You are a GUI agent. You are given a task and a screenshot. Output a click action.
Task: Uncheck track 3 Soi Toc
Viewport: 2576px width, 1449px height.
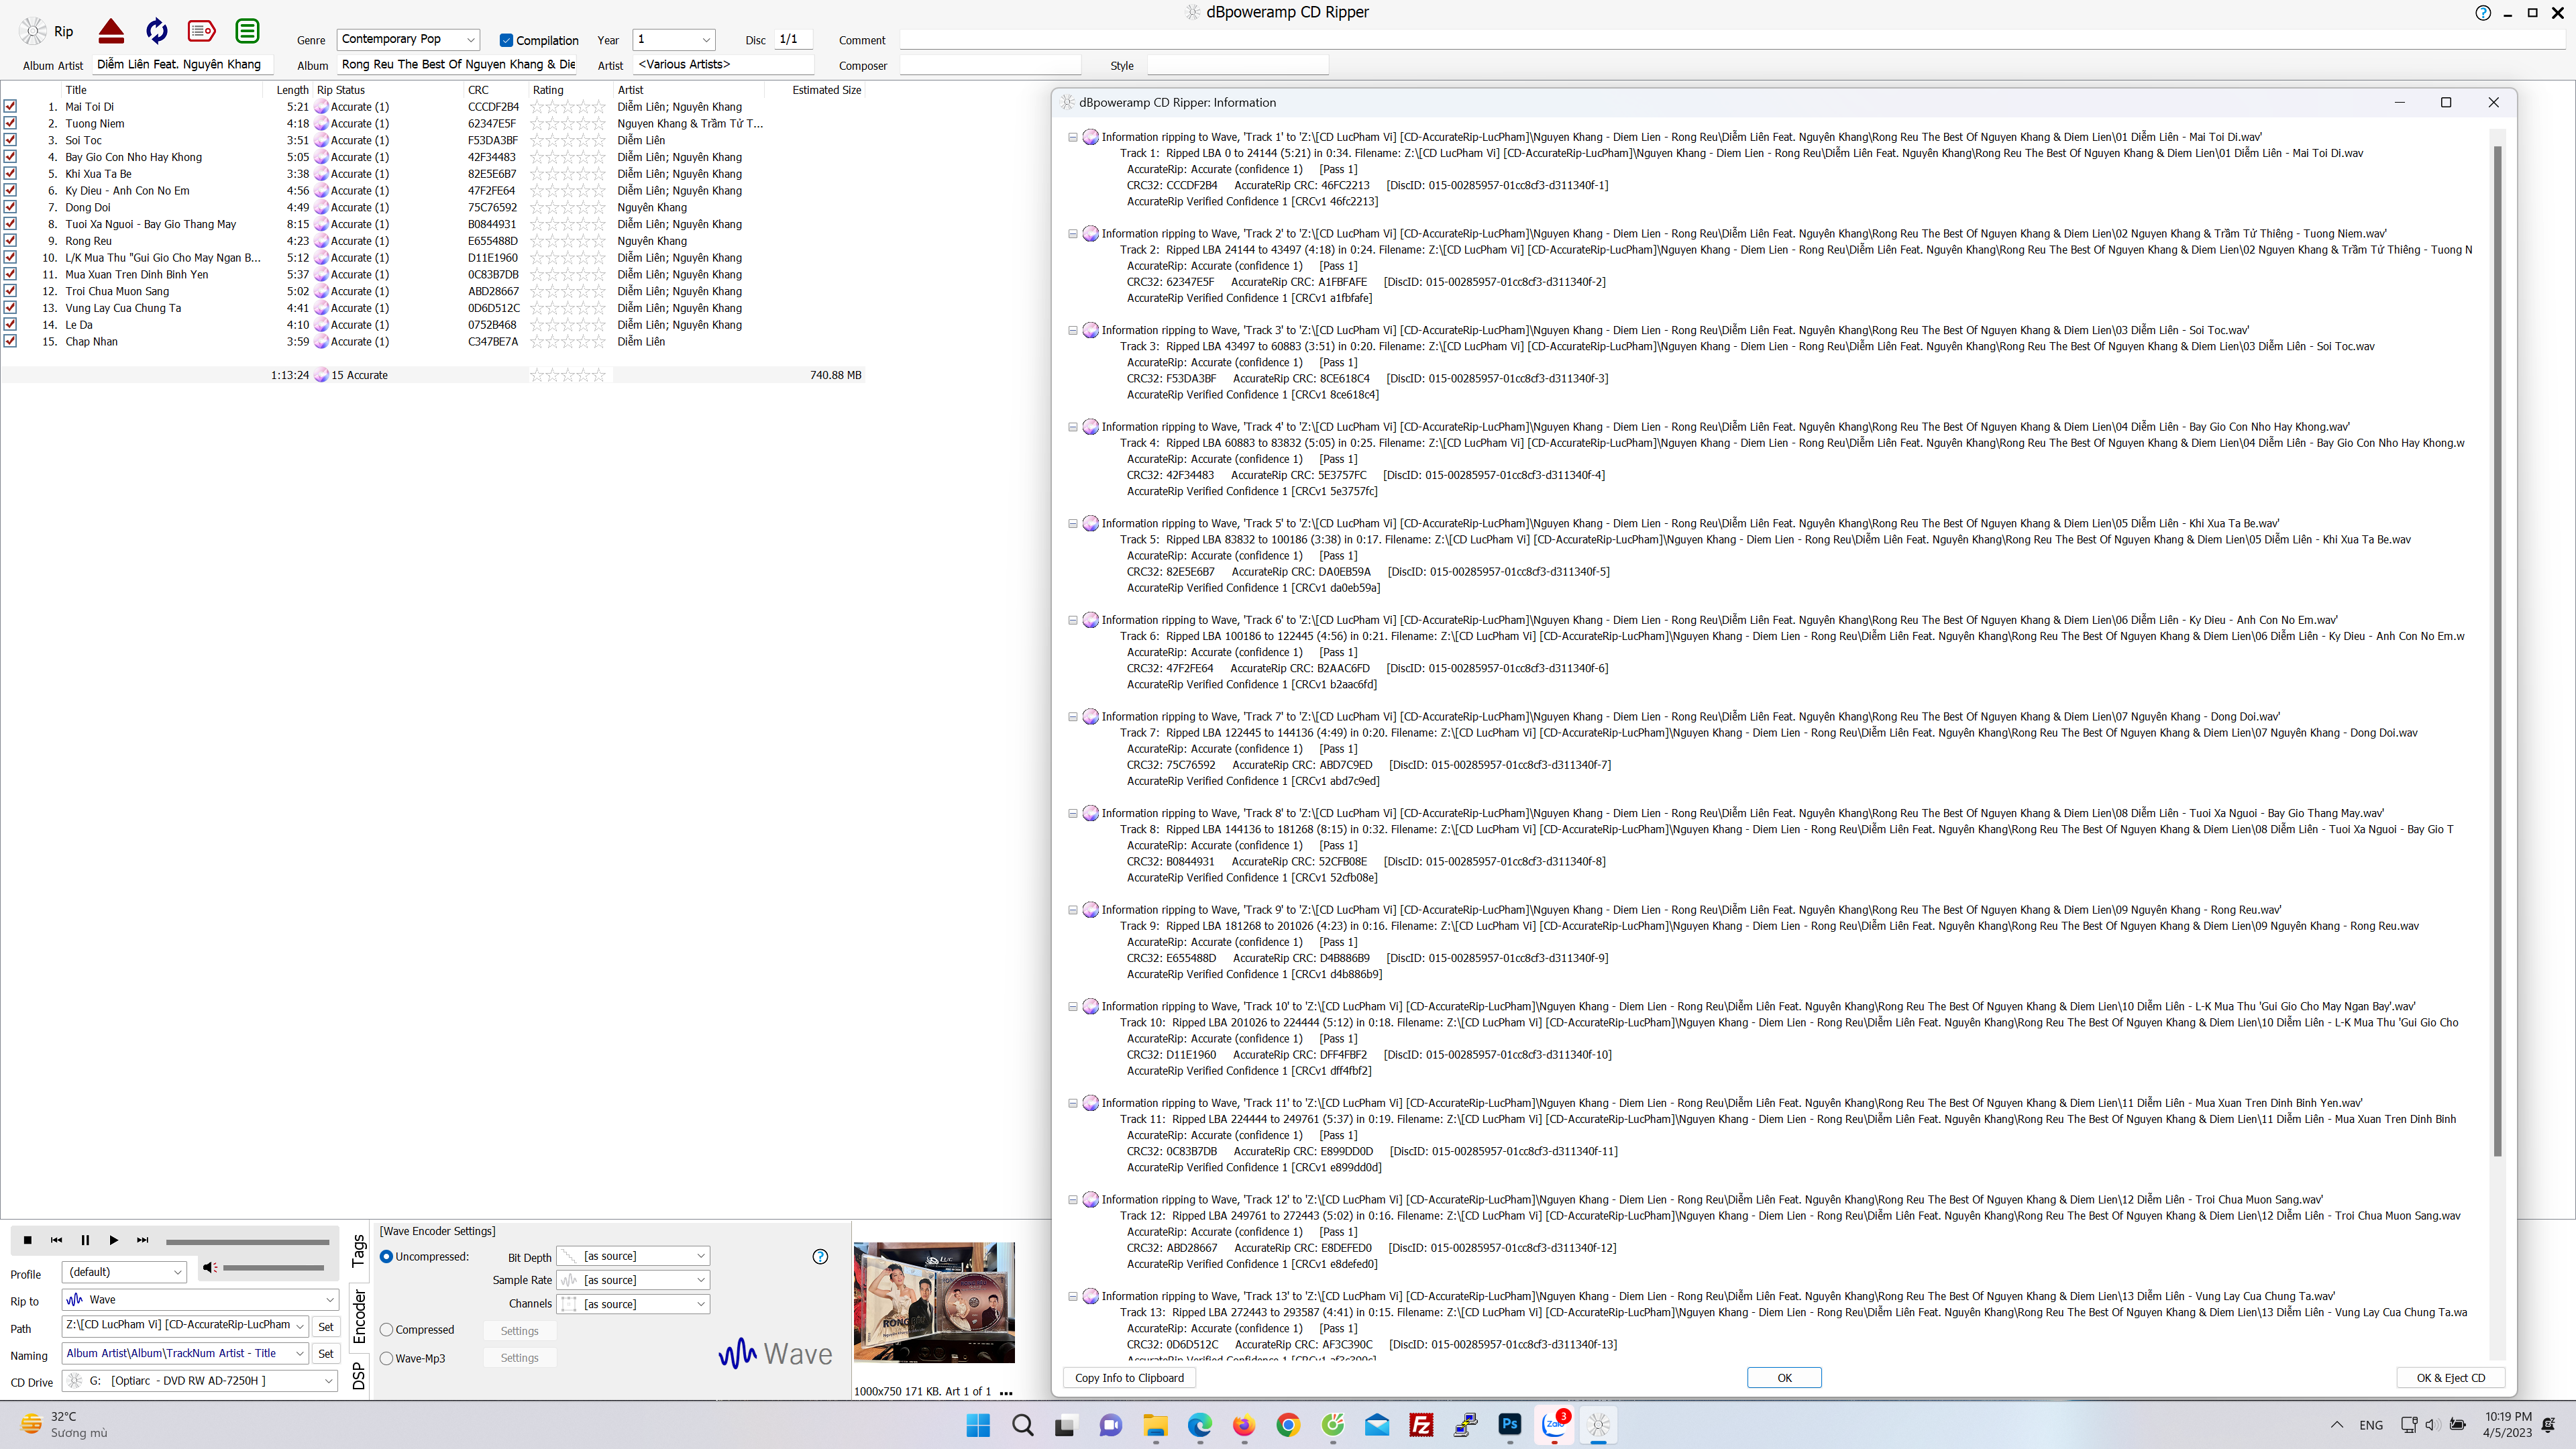coord(10,140)
